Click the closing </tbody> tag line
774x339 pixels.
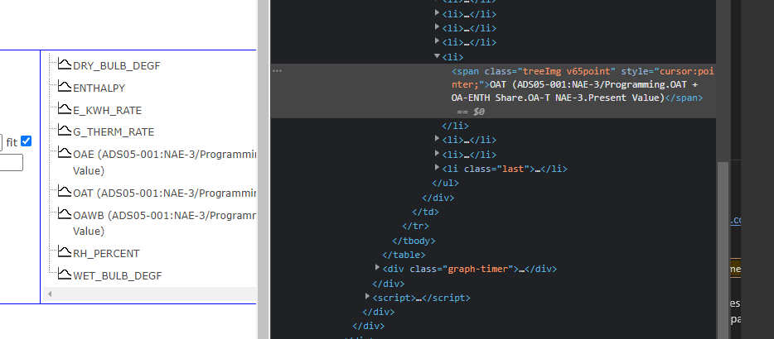[x=414, y=241]
